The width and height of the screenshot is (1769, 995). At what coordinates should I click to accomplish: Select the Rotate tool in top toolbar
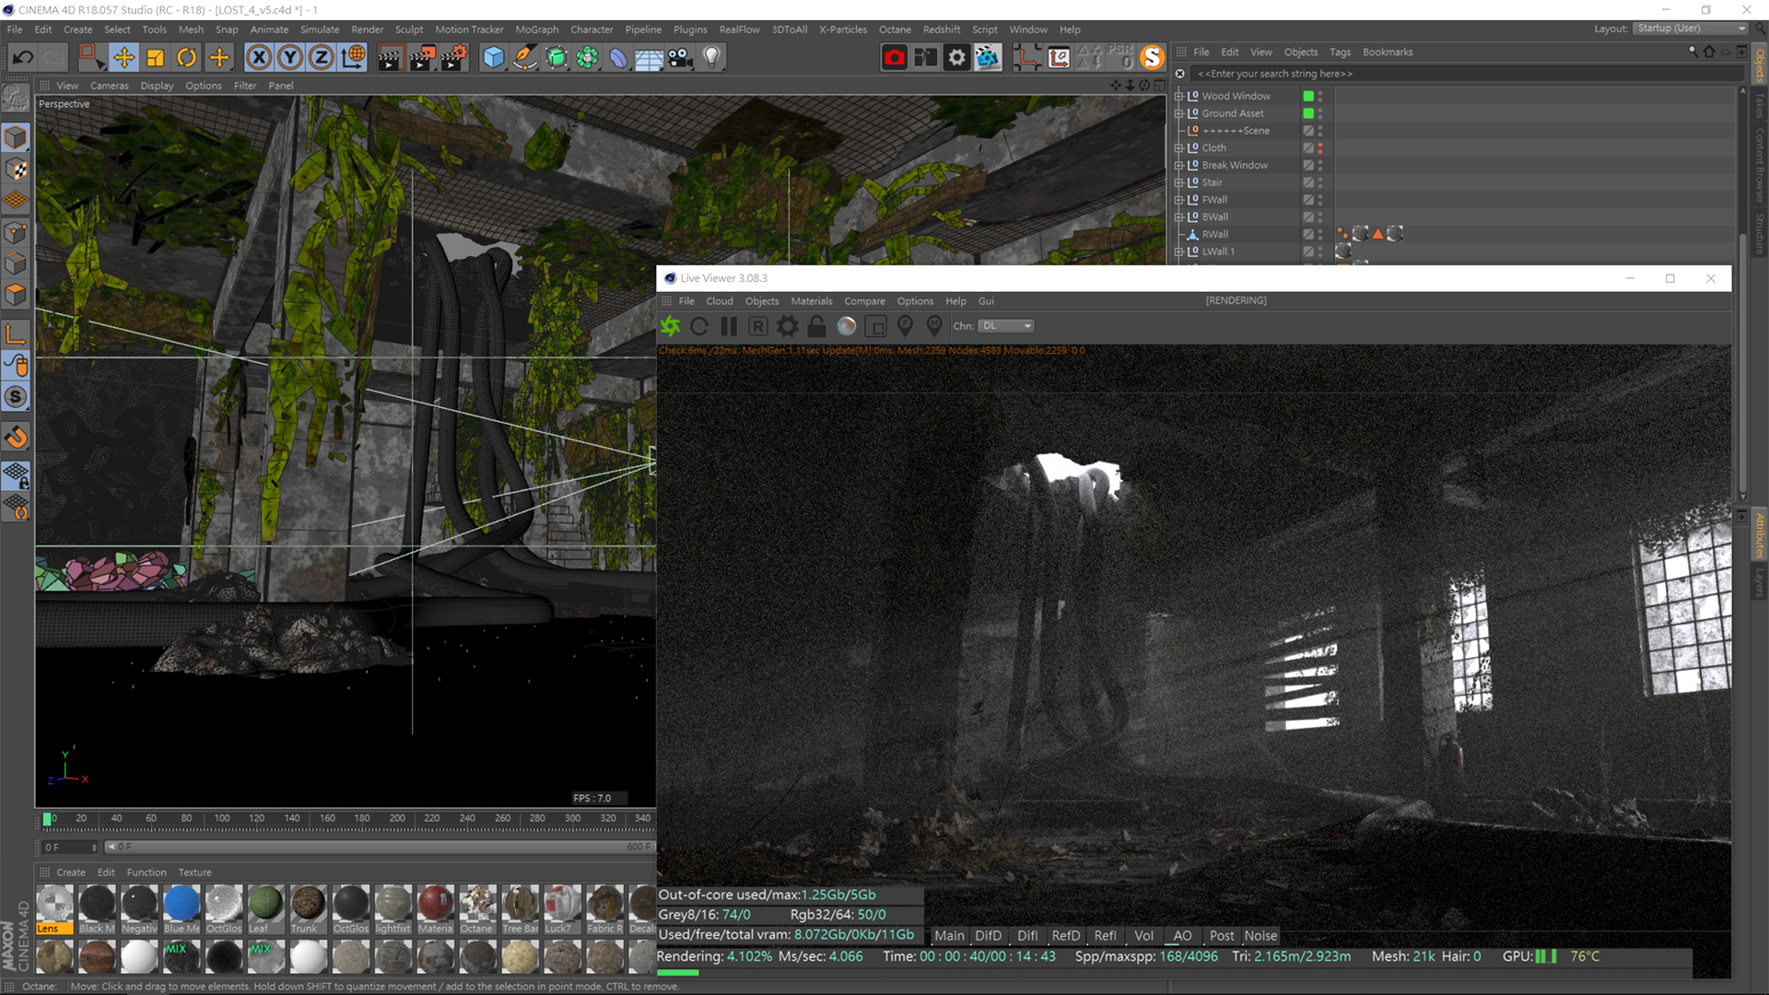coord(186,58)
